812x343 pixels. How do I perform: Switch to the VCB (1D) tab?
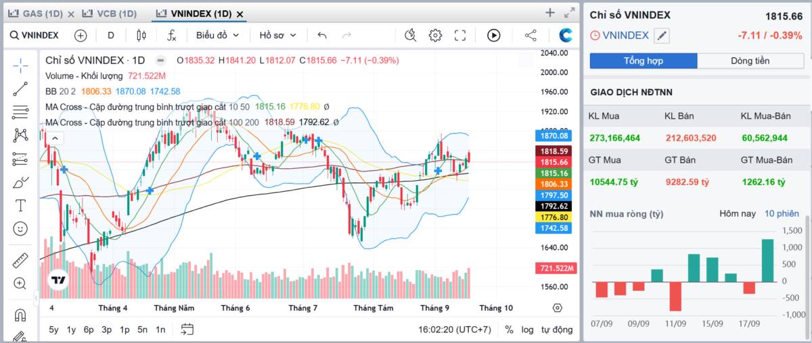pos(108,14)
